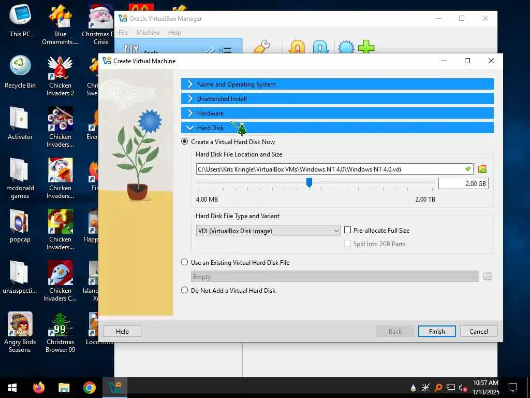Open File menu in VirtualBox Manager

123,33
